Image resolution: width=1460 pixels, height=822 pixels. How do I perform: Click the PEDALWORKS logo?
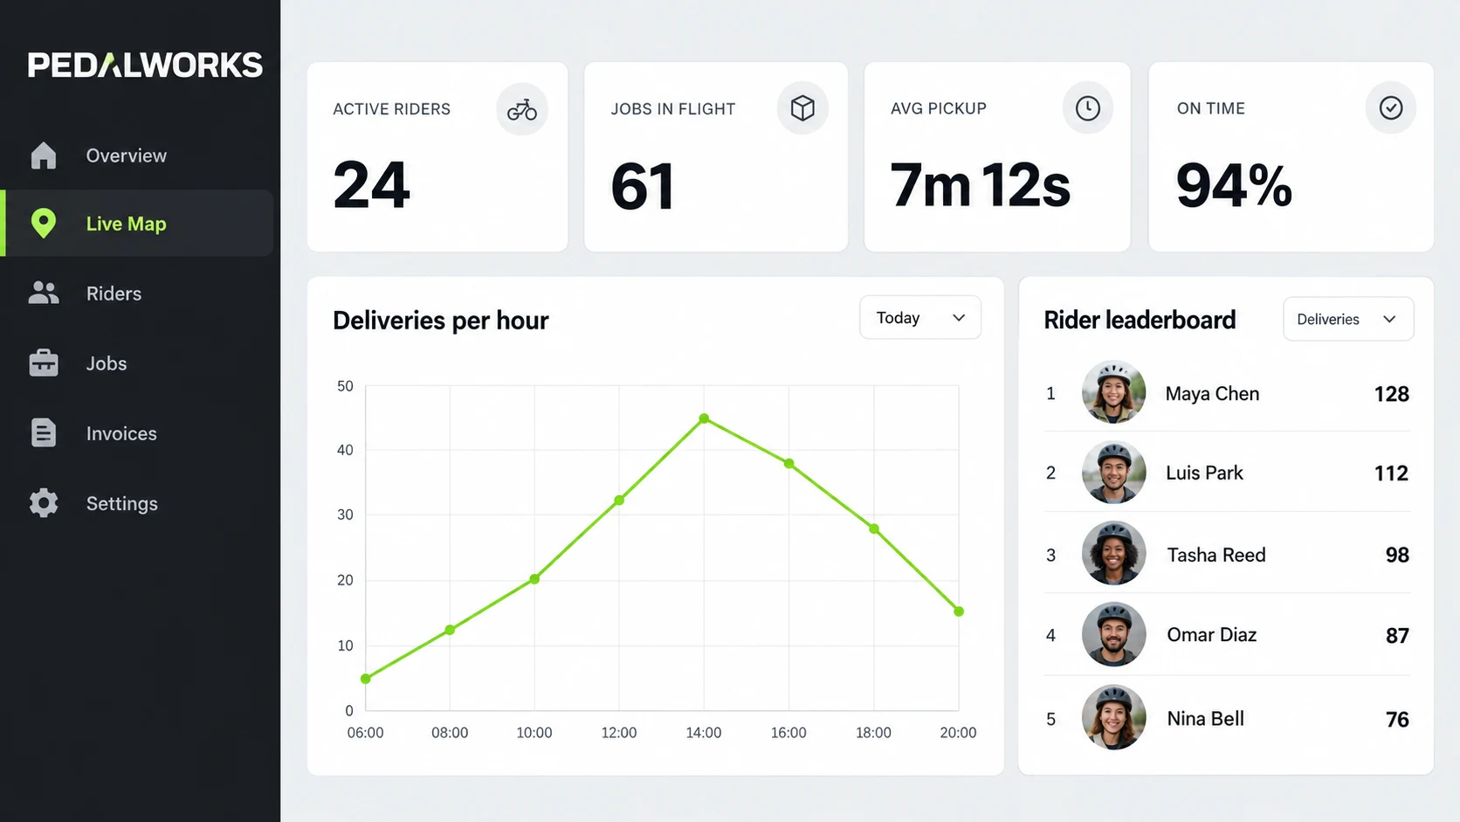pyautogui.click(x=145, y=66)
